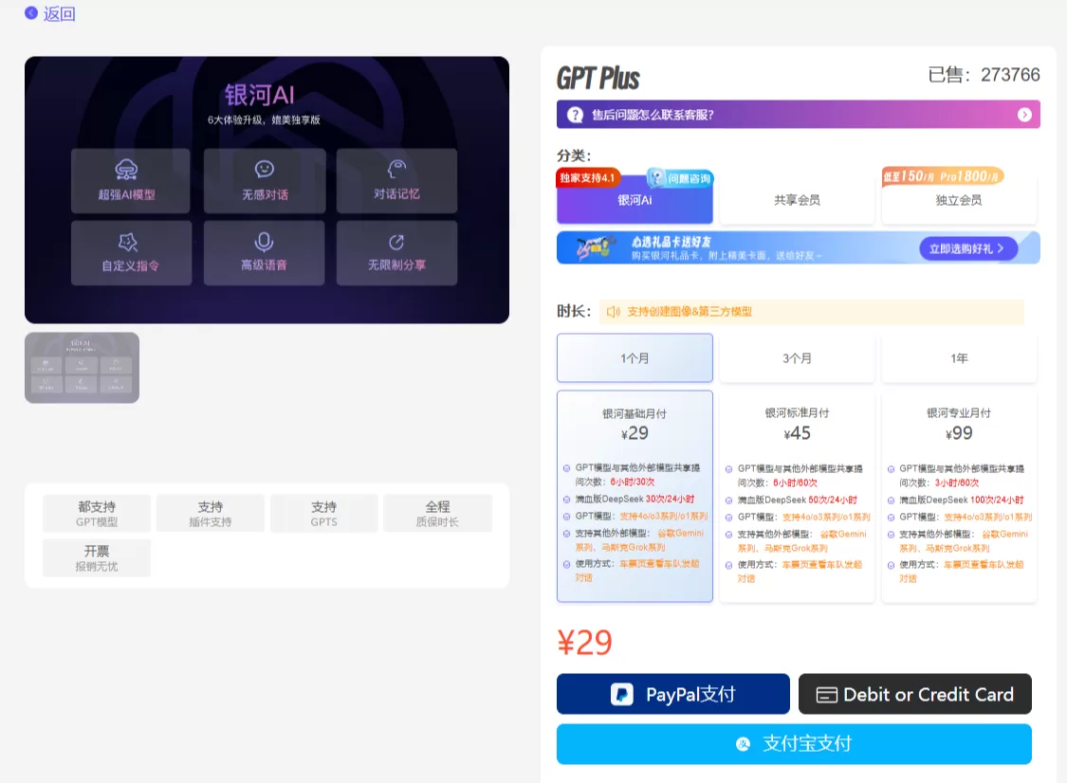Click the 全程 质保时长 feature tag

click(437, 514)
